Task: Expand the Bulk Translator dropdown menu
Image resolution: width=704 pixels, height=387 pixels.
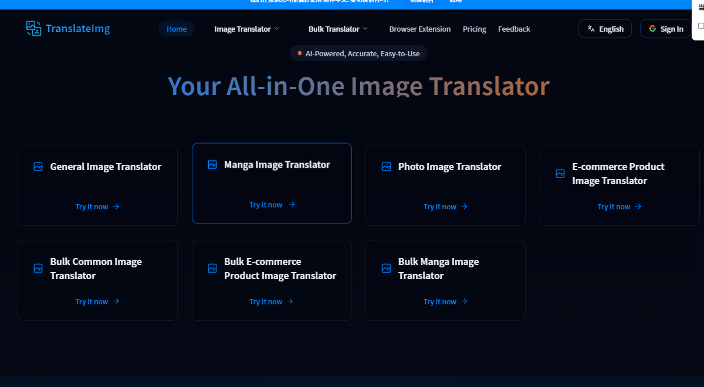Action: tap(338, 29)
